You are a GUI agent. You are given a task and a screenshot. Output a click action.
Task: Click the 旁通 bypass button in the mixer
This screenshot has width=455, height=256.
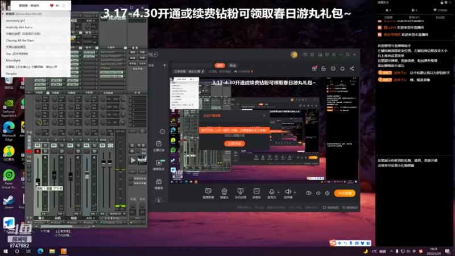tap(141, 145)
